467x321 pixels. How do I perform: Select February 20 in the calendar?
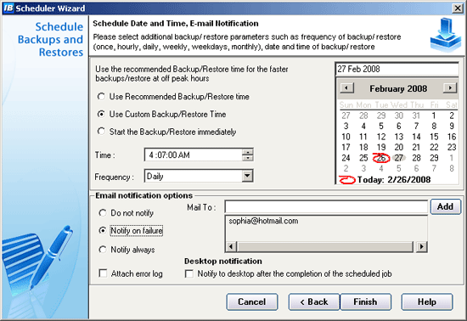pyautogui.click(x=399, y=147)
